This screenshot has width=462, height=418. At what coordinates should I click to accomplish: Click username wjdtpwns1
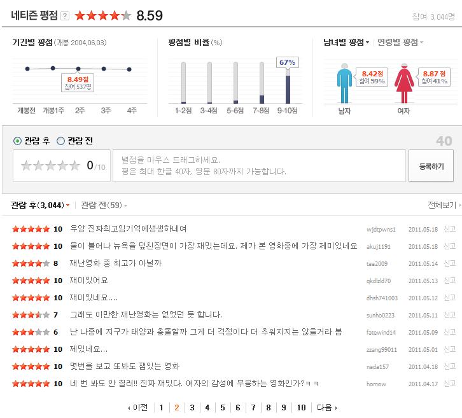coord(381,230)
